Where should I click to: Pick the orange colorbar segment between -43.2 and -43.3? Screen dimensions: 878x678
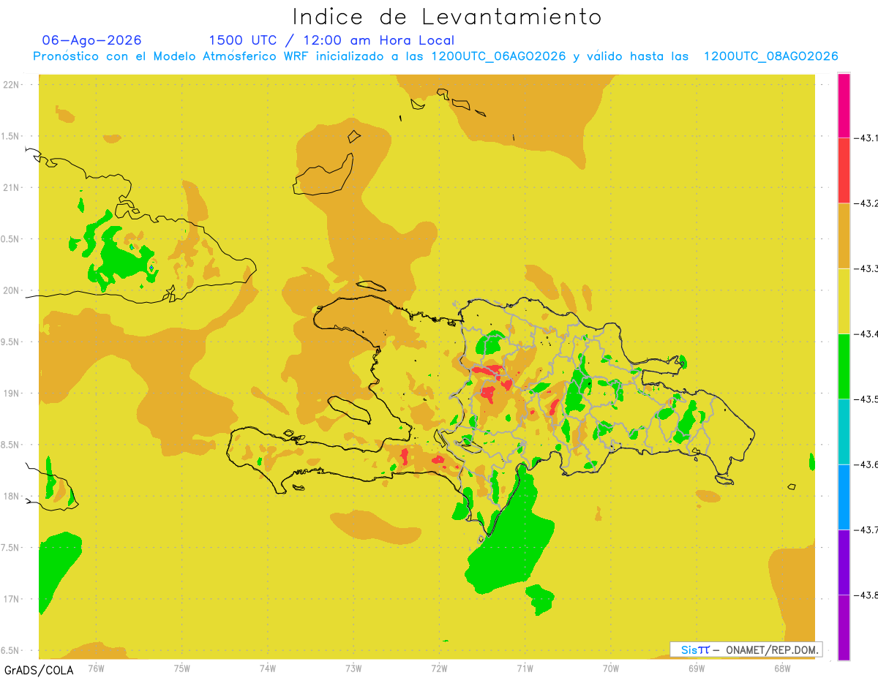844,236
